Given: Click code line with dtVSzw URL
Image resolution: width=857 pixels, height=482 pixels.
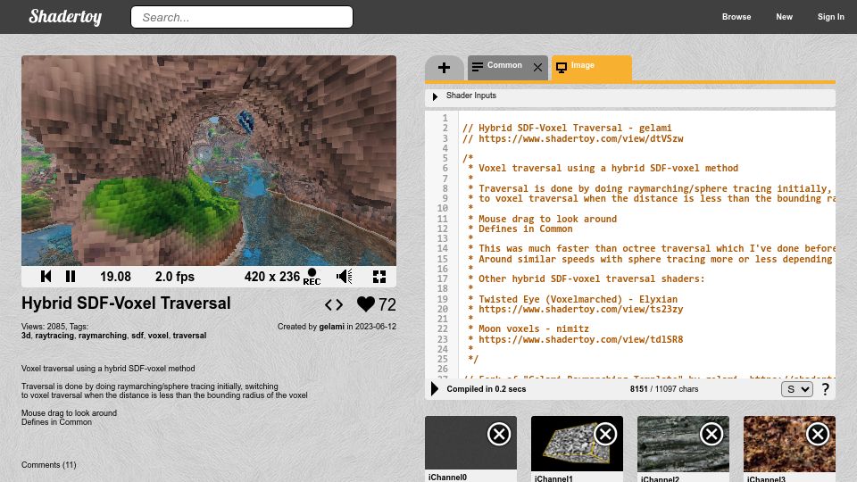Looking at the screenshot, I should 573,138.
